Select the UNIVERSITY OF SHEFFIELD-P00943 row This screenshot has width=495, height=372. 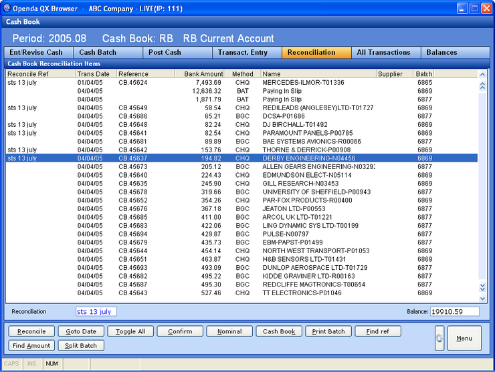(242, 192)
